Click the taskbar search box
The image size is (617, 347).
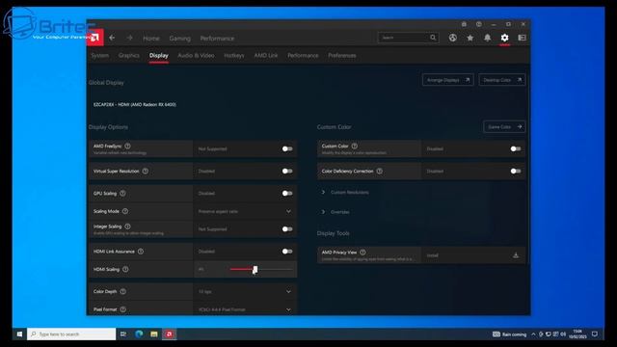tap(71, 334)
